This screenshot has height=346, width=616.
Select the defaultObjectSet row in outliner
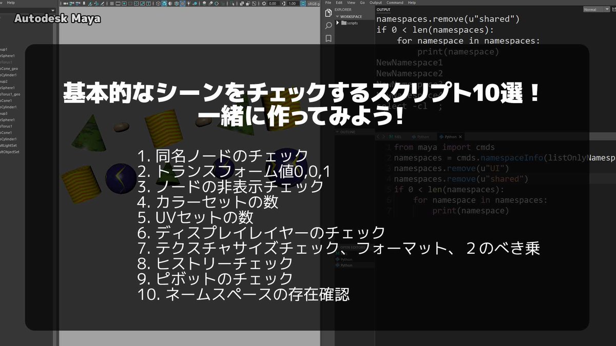(x=10, y=152)
